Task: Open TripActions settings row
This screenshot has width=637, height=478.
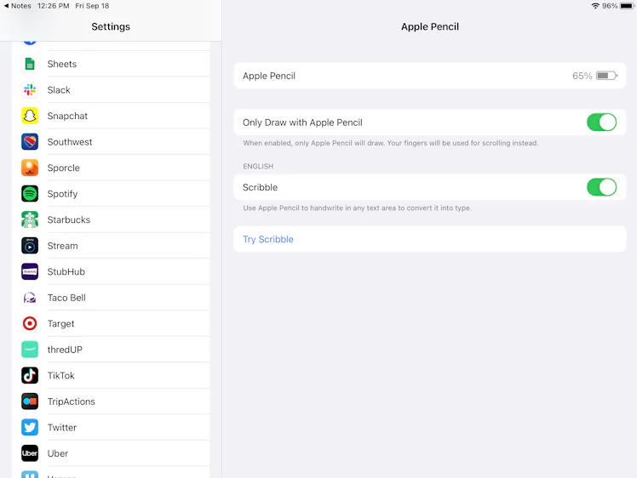Action: 111,401
